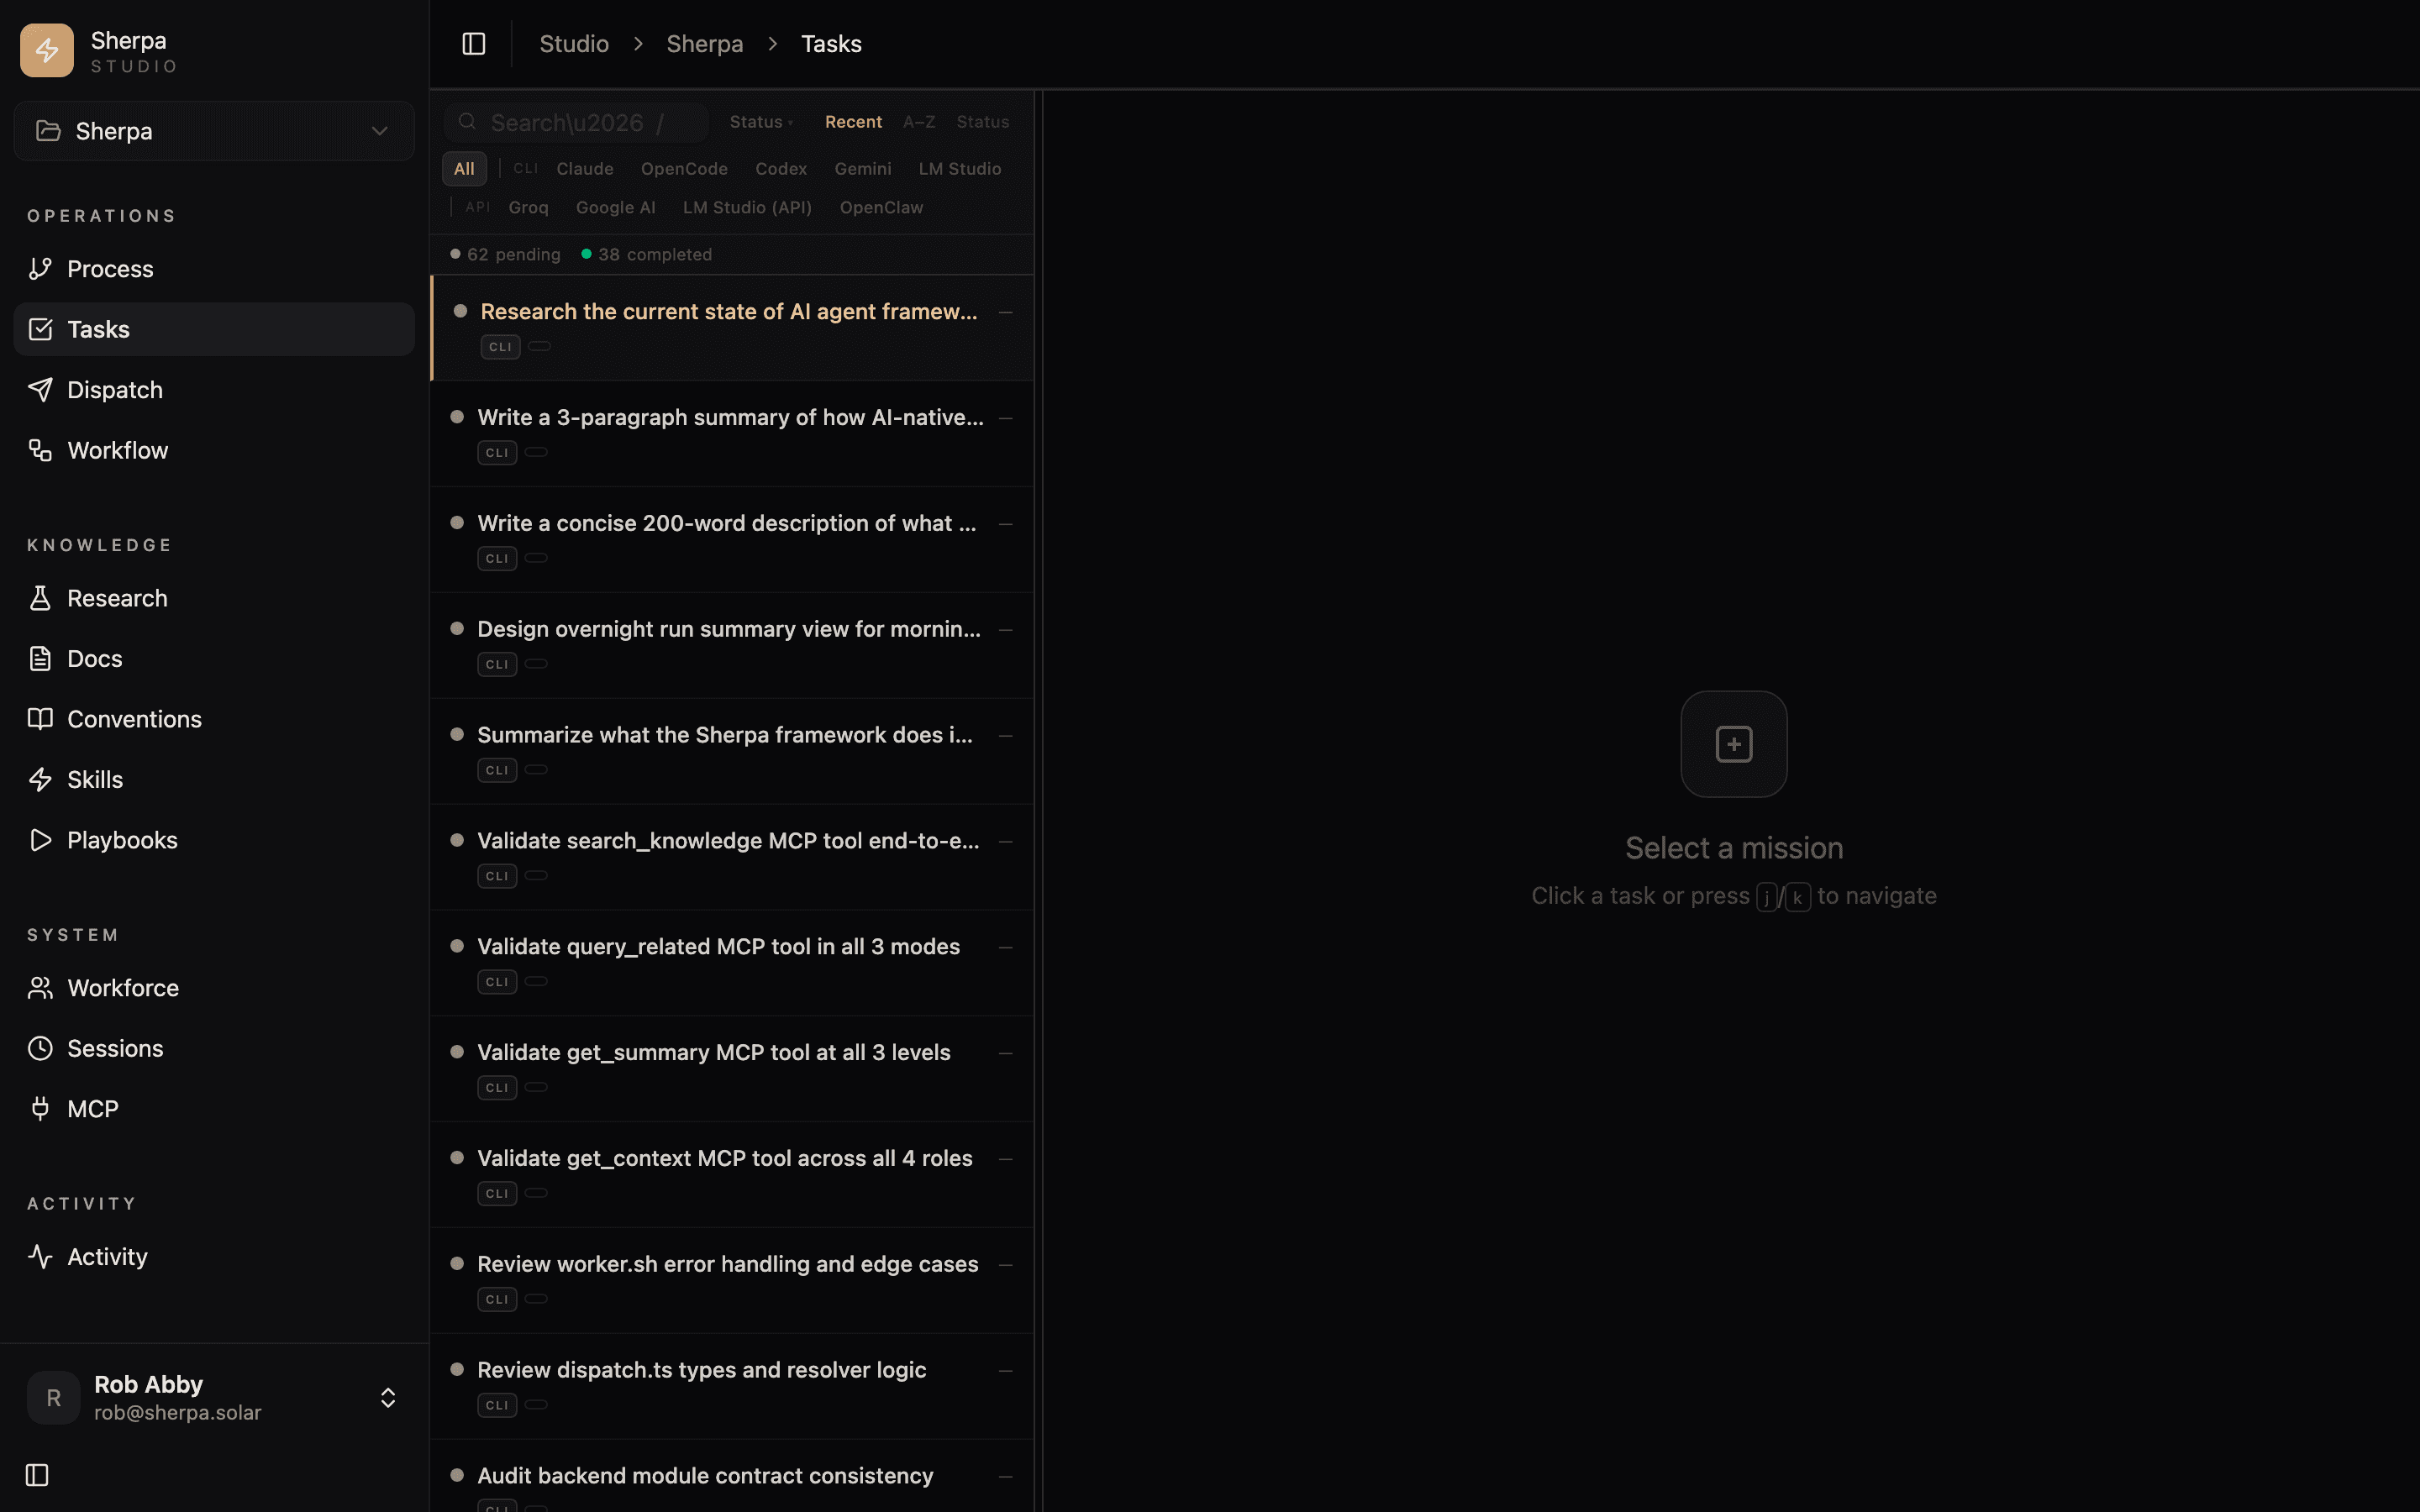2420x1512 pixels.
Task: Focus the Search tasks field
Action: 577,122
